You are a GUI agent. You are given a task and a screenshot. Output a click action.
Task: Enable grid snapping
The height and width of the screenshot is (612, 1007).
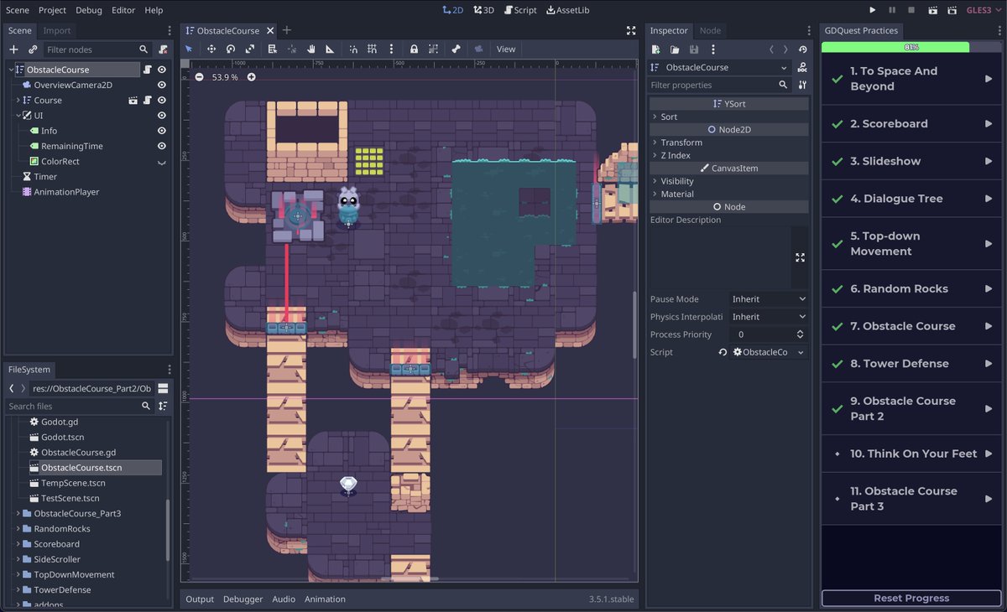tap(373, 49)
